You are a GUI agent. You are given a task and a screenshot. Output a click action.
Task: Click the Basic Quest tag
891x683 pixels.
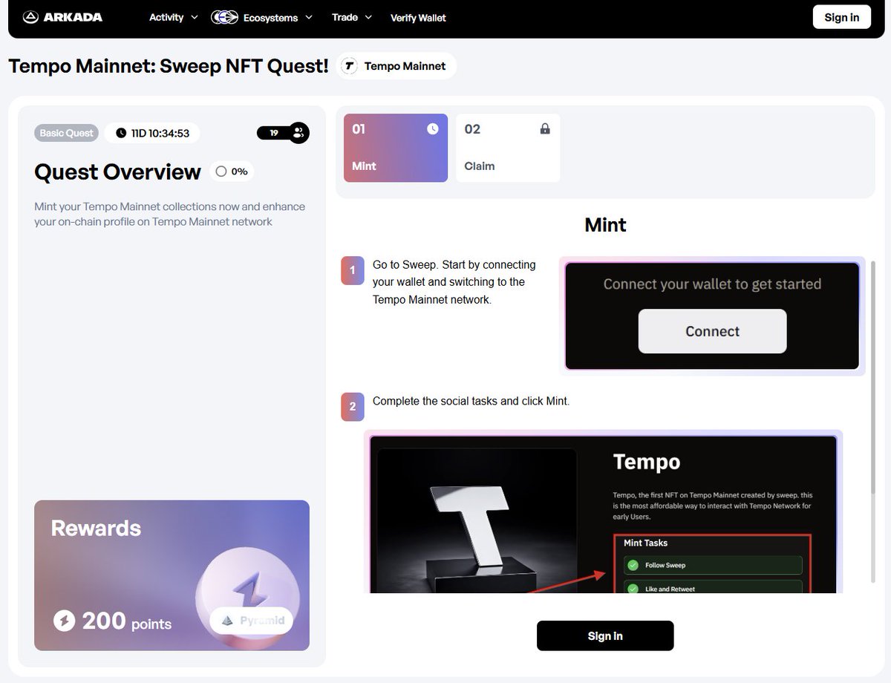coord(67,133)
